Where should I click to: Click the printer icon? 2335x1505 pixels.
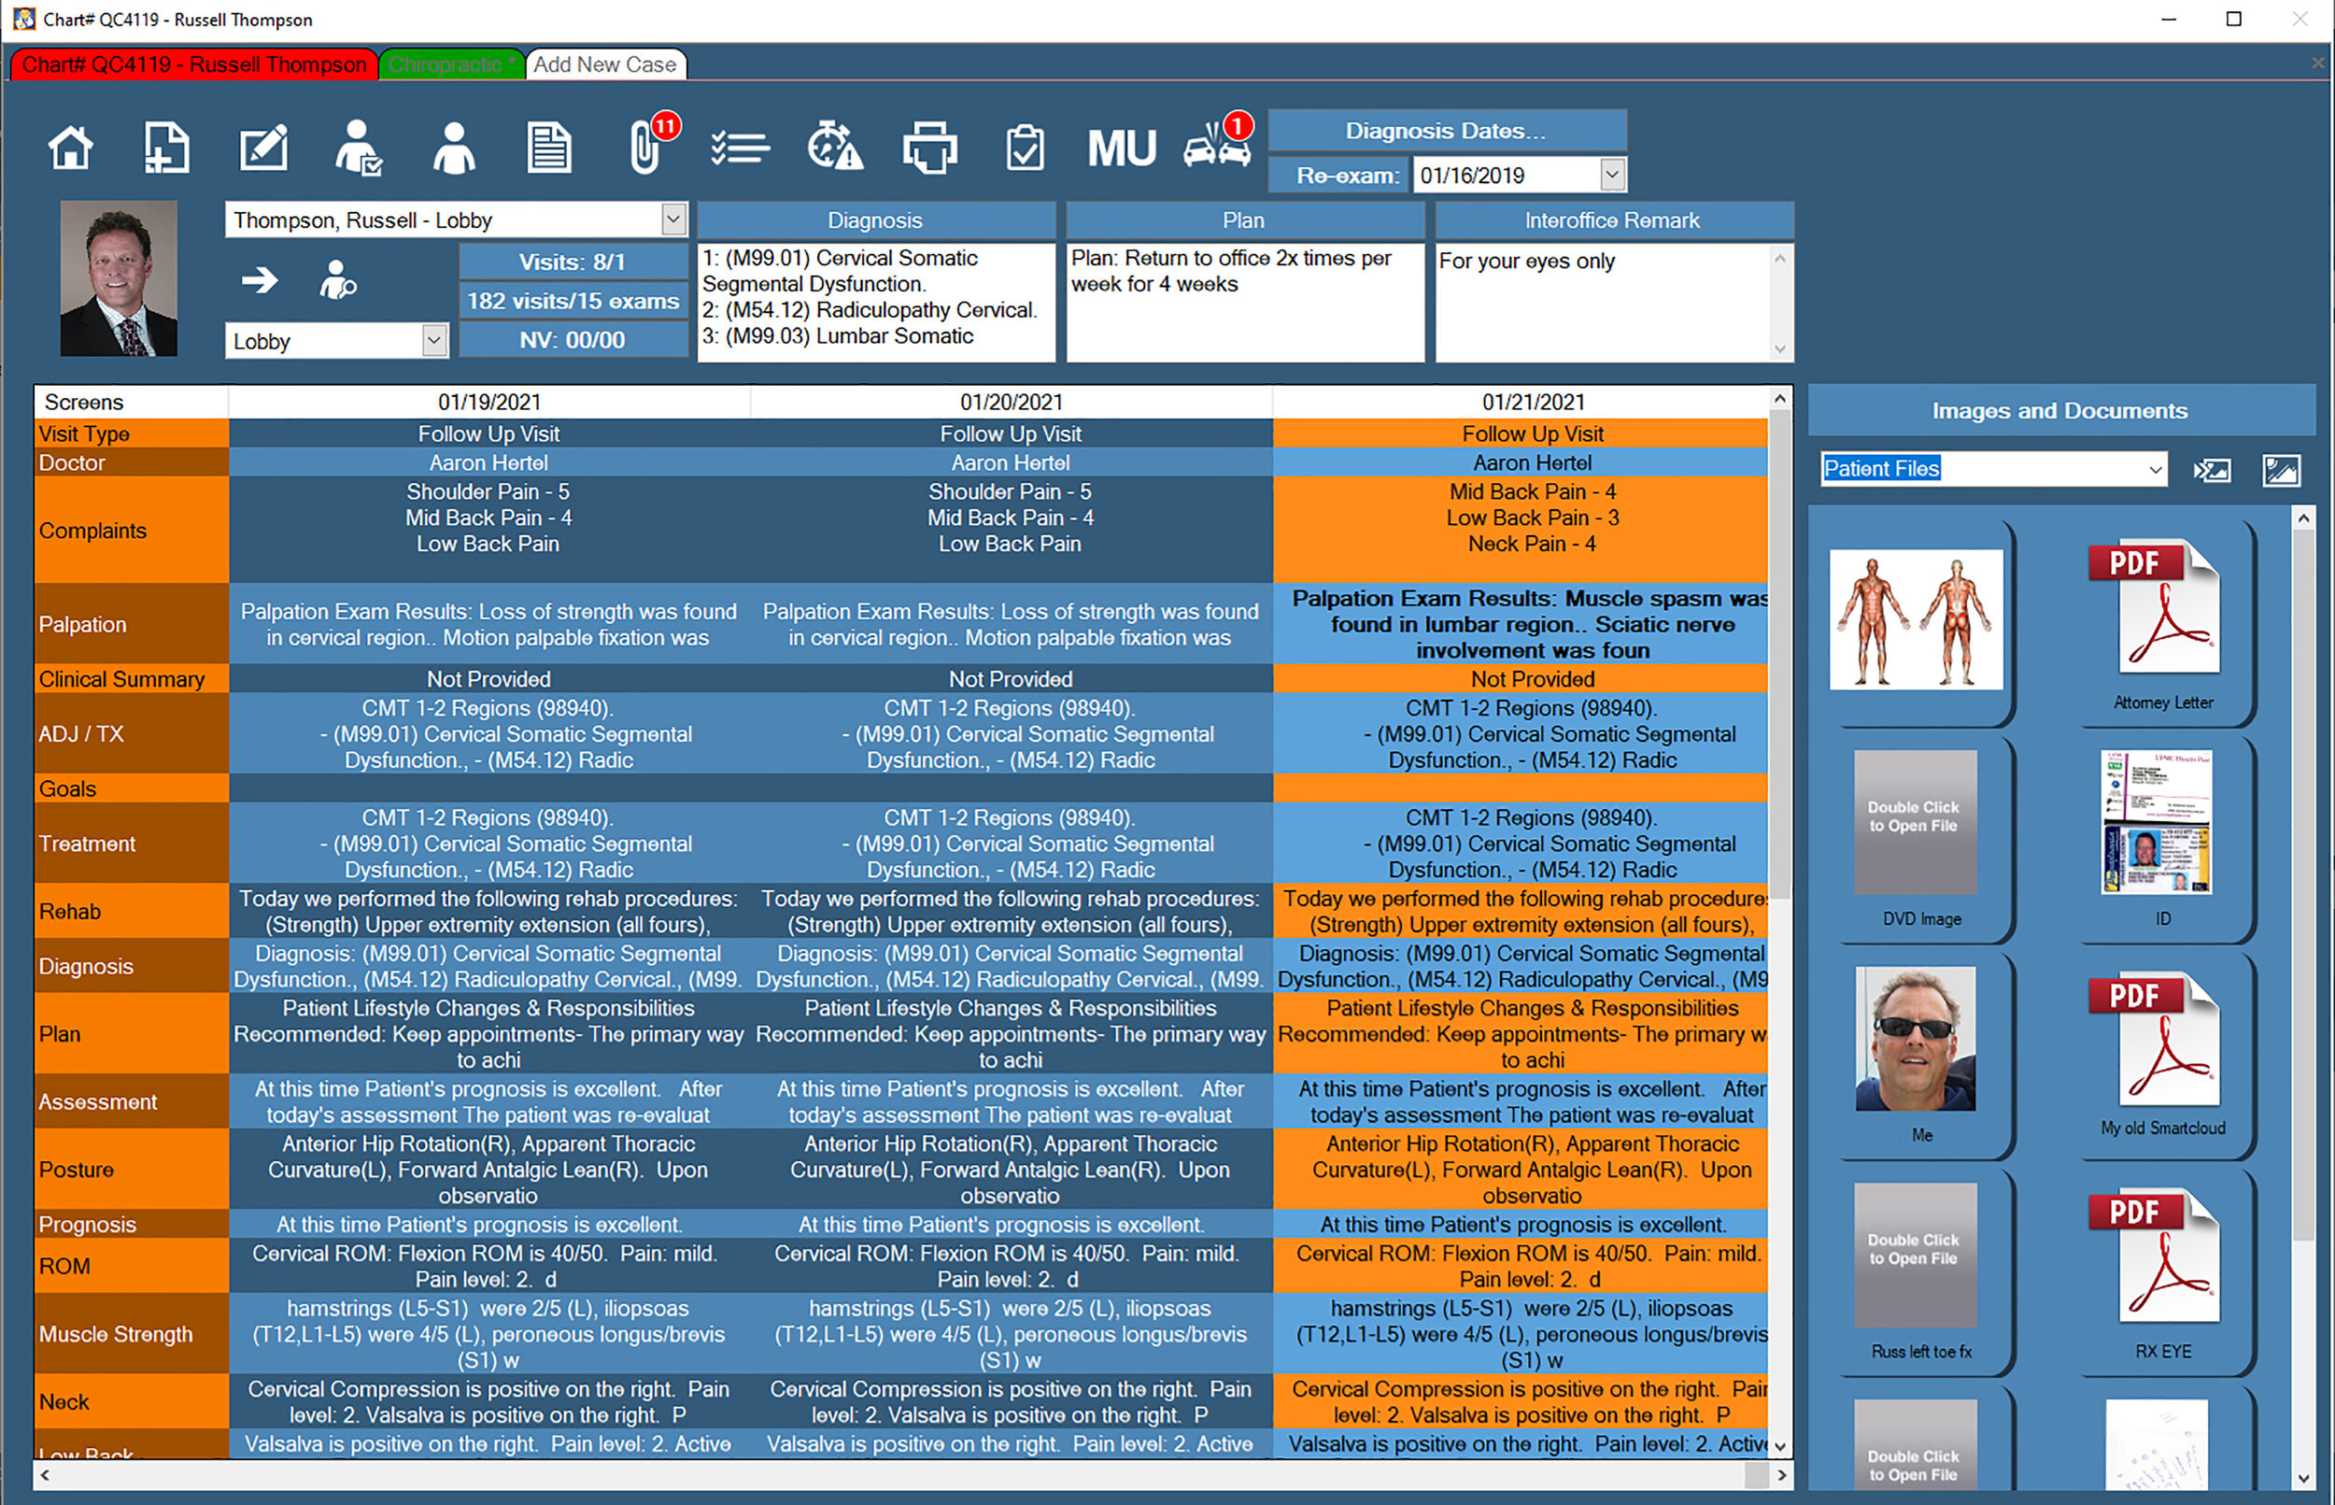coord(929,149)
